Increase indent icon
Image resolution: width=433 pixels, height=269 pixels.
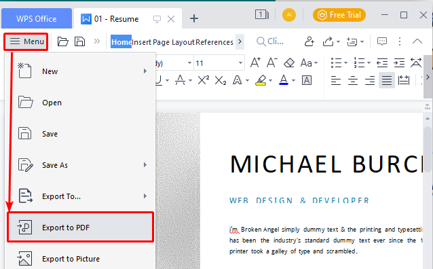coord(399,63)
